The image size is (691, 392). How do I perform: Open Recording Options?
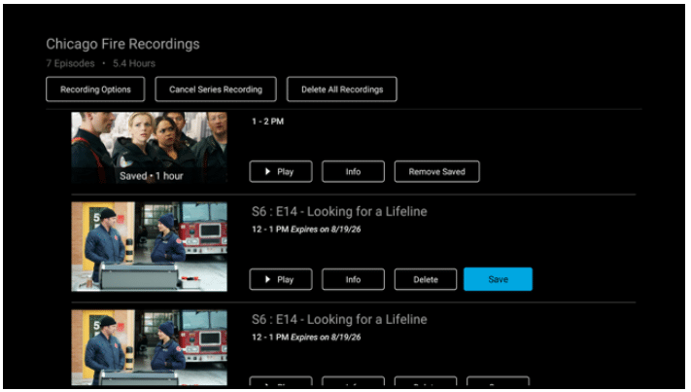pos(95,89)
